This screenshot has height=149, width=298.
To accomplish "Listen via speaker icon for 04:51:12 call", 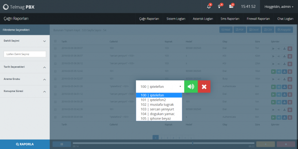I will coord(279,94).
